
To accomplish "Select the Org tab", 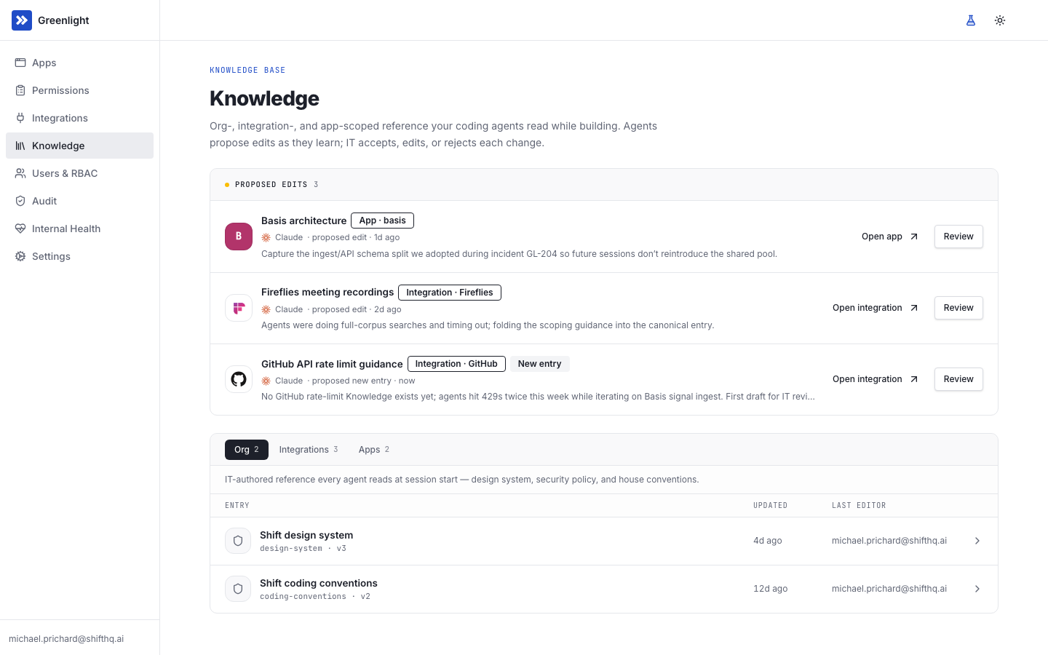I will [247, 450].
